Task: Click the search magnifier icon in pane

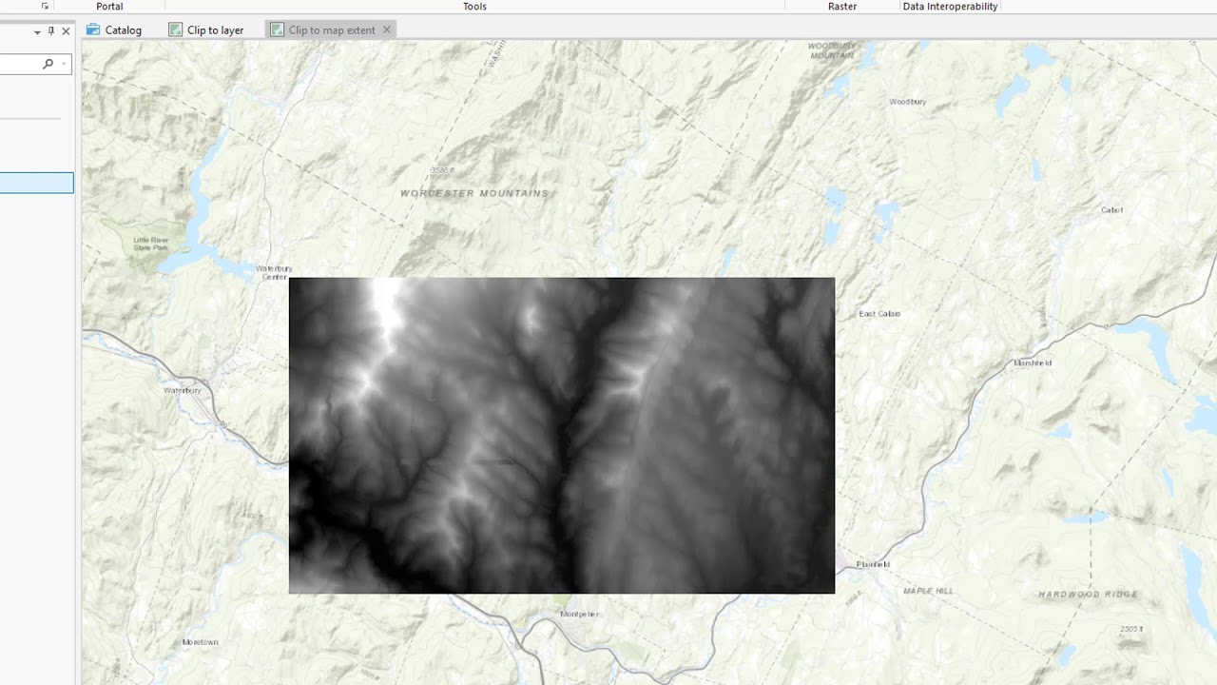Action: tap(48, 64)
